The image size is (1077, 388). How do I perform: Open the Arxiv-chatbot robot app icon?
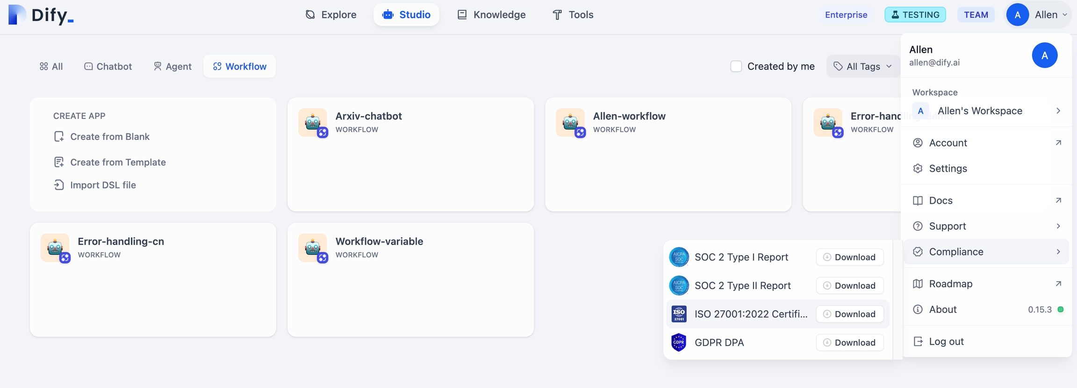[x=313, y=123]
